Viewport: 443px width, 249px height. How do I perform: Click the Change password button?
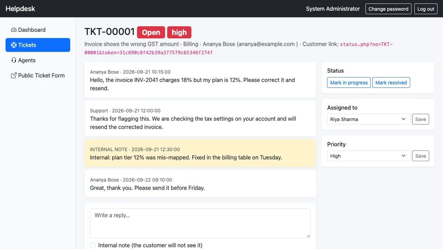pos(388,9)
